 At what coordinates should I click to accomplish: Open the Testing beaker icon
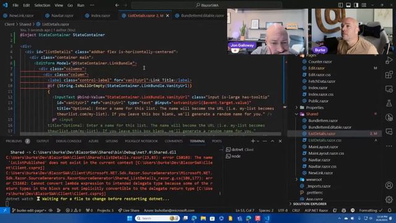(x=389, y=103)
